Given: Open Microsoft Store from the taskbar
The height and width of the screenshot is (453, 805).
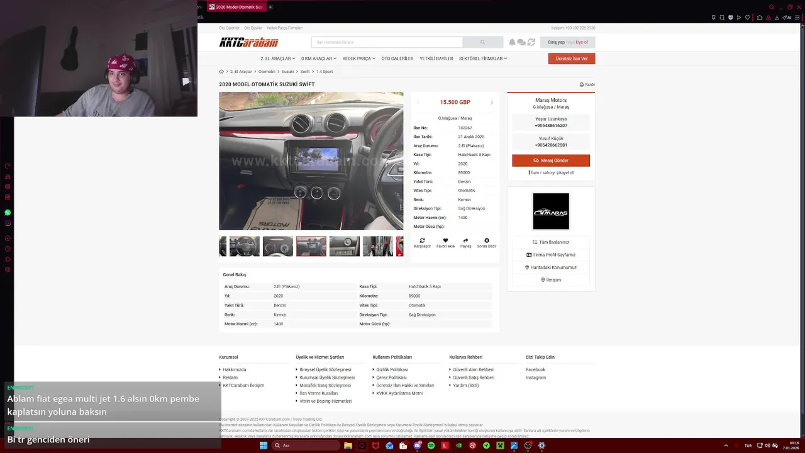Looking at the screenshot, I should point(403,445).
